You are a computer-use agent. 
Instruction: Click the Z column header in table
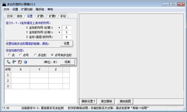55,69
